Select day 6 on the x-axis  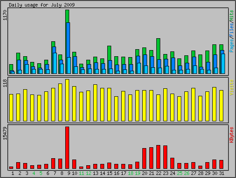tap(48, 173)
